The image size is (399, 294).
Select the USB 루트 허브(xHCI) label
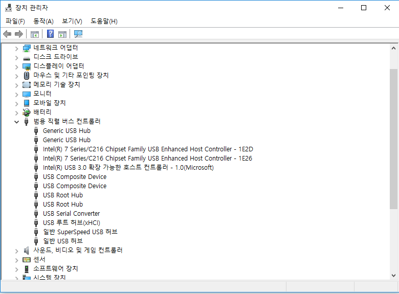[x=72, y=222]
